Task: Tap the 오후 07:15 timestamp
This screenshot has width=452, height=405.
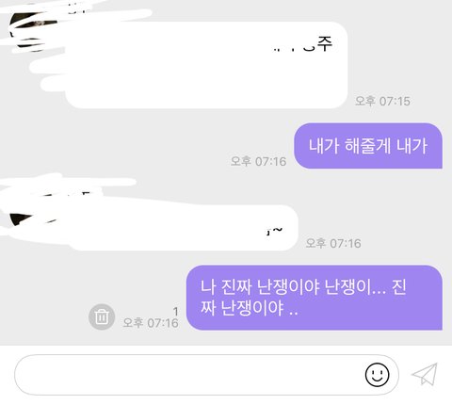Action: coord(382,101)
